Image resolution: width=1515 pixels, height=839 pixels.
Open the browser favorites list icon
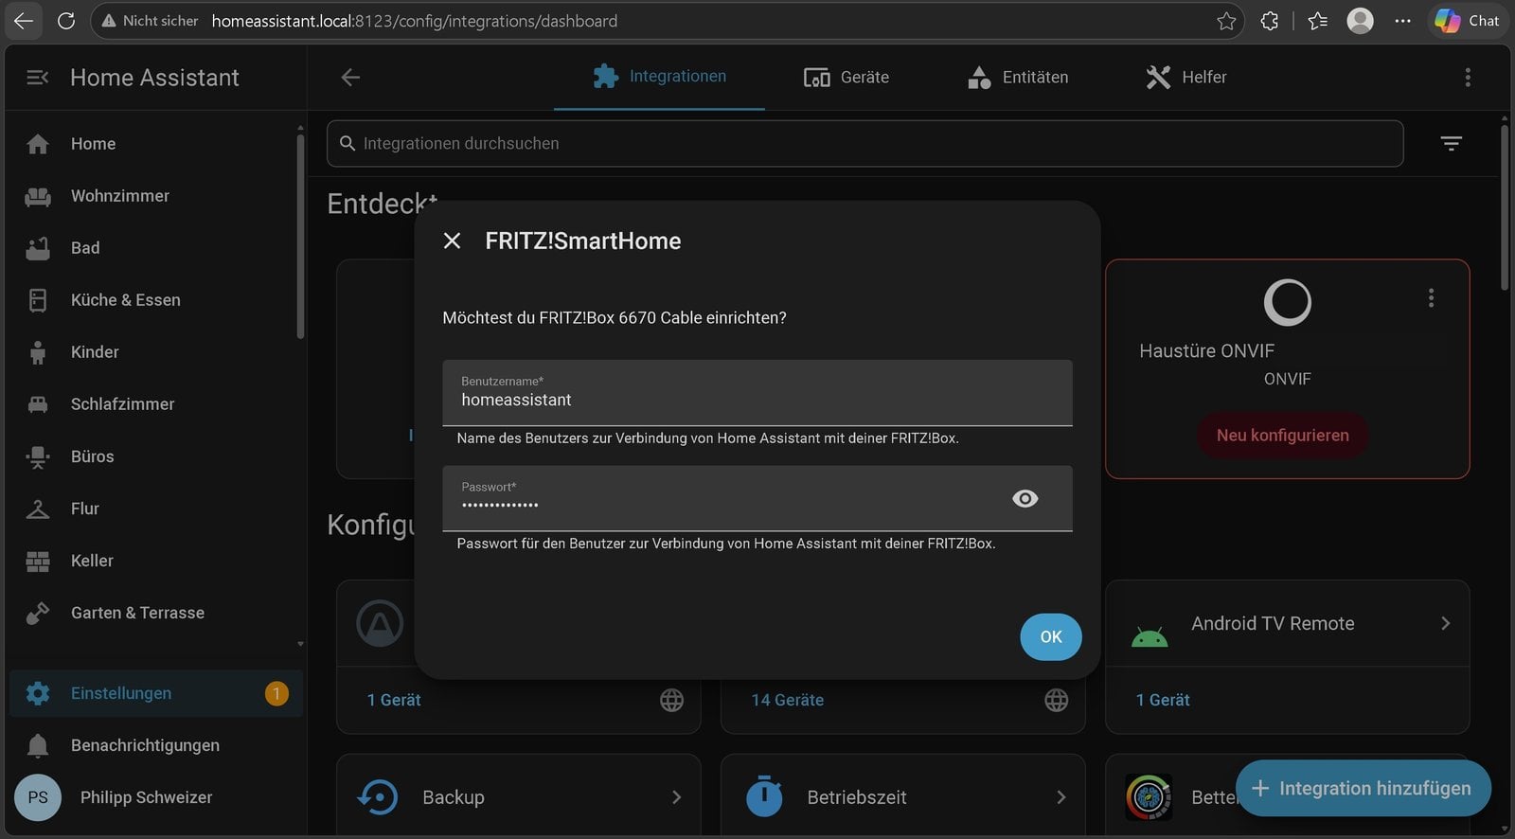pos(1317,21)
